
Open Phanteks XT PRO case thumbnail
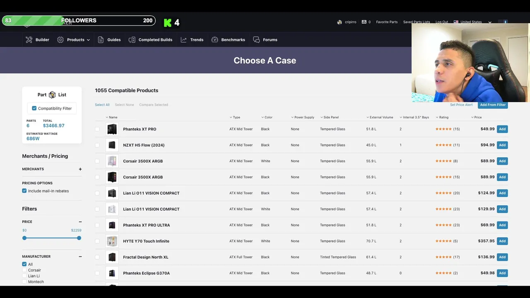(112, 129)
